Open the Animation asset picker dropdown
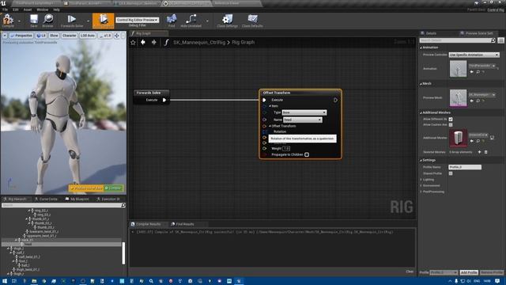506x285 pixels. coord(482,66)
